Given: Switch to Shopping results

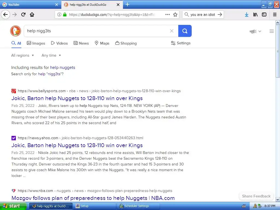Looking at the screenshot, I should (126, 43).
